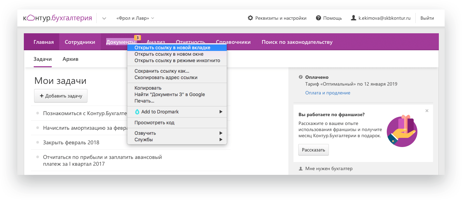
Task: Click the Контур.Бухгалтерия logo
Action: 58,18
